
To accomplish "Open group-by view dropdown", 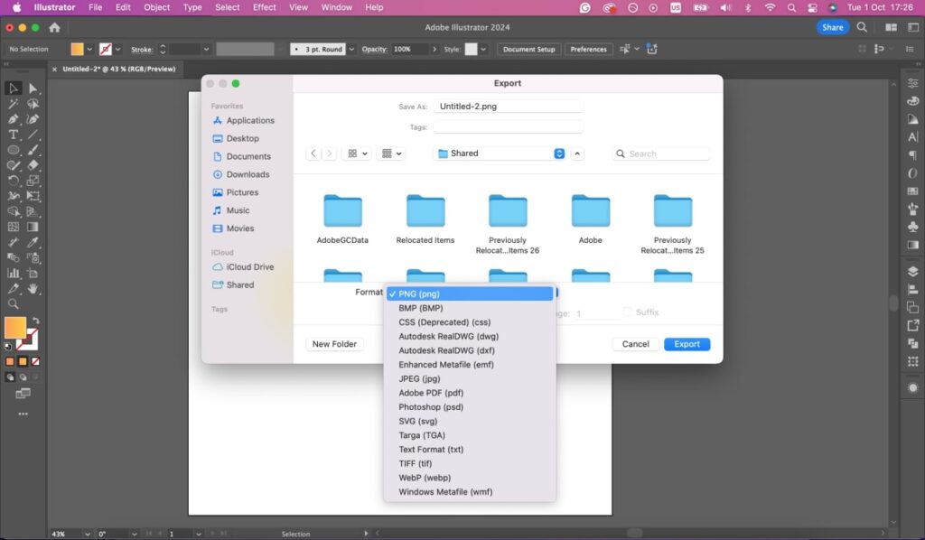I will click(x=391, y=154).
